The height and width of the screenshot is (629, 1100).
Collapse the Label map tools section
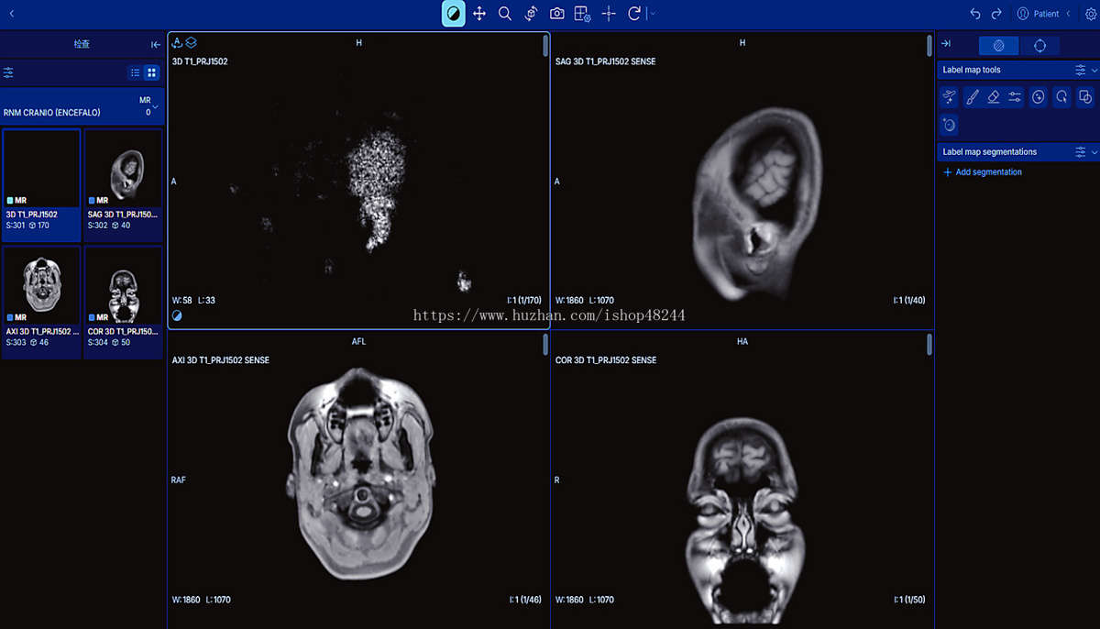coord(1094,70)
